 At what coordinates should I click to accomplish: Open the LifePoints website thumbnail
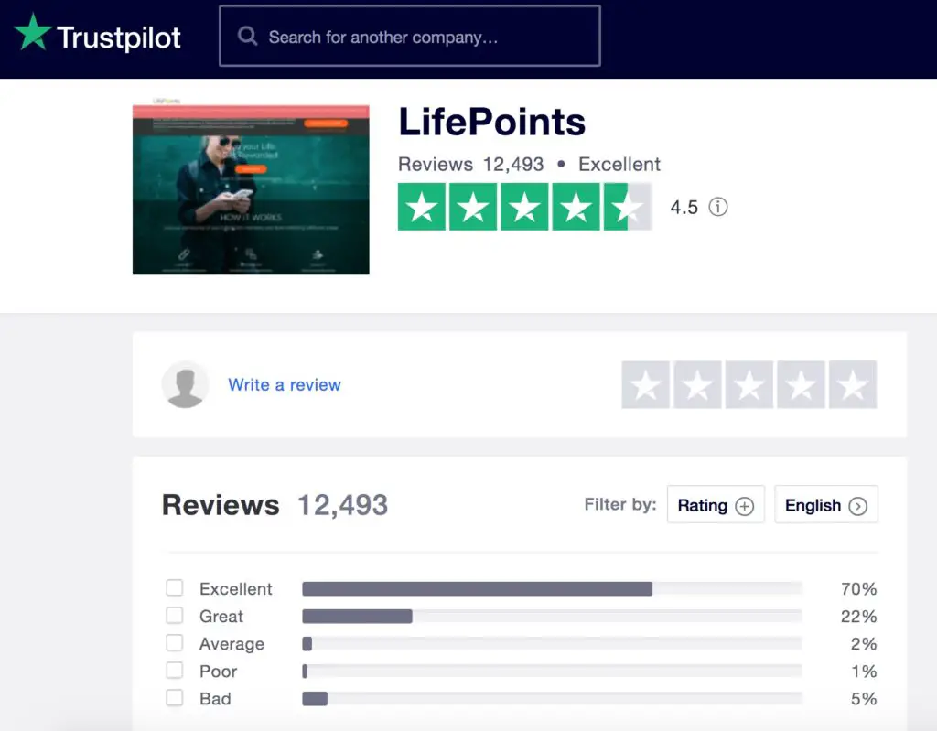pyautogui.click(x=251, y=188)
